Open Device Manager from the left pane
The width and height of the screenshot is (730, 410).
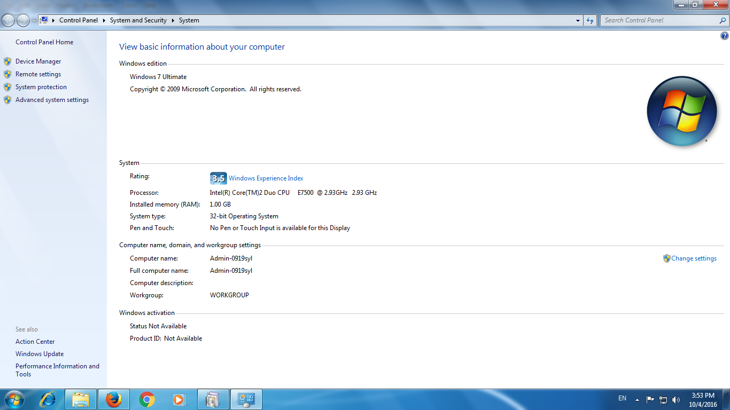[x=38, y=61]
